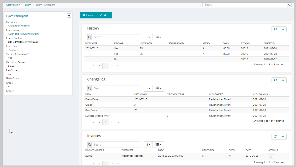Click the Home button
296x167 pixels.
tap(88, 15)
